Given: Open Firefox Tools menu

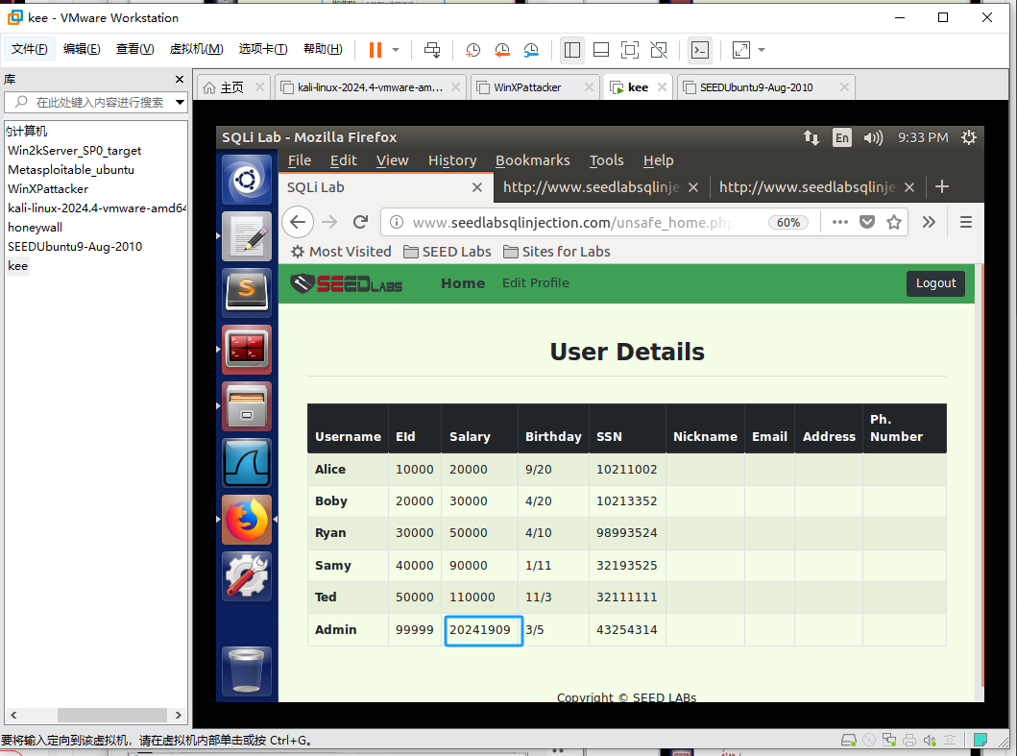Looking at the screenshot, I should pos(606,160).
